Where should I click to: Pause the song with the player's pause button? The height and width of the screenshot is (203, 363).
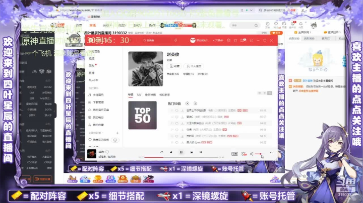point(181,152)
